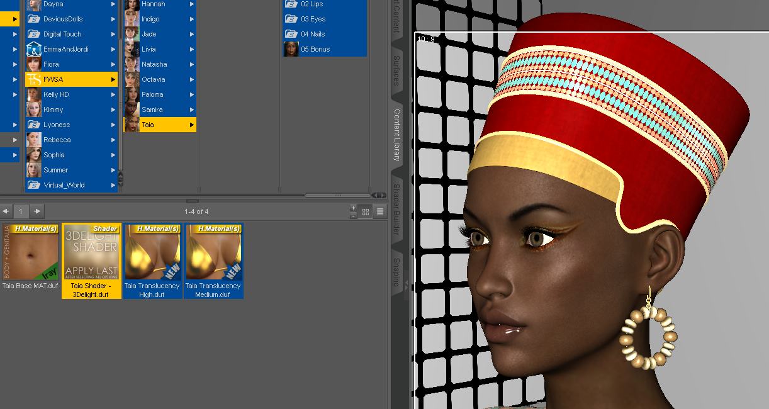Open the Virtual_World folder
The width and height of the screenshot is (769, 409).
pos(71,185)
